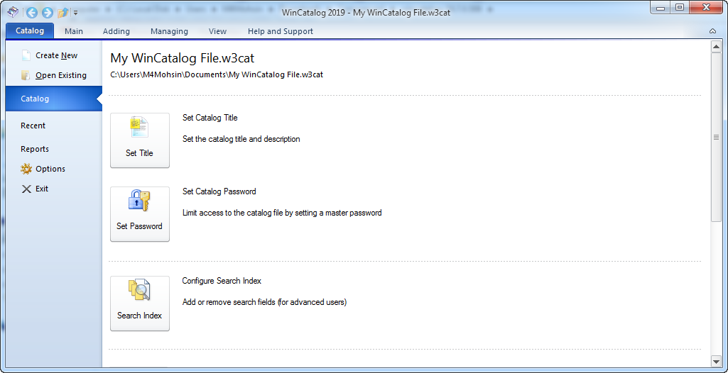Image resolution: width=728 pixels, height=373 pixels.
Task: Open the View ribbon tab
Action: (x=218, y=31)
